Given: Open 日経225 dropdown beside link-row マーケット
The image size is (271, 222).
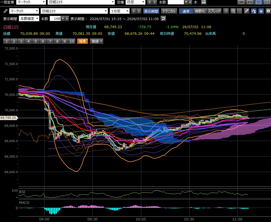Looking at the screenshot, I should [x=74, y=11].
